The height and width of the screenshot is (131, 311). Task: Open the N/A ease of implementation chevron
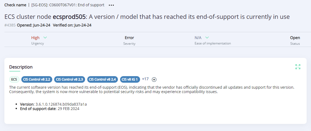pos(207,37)
